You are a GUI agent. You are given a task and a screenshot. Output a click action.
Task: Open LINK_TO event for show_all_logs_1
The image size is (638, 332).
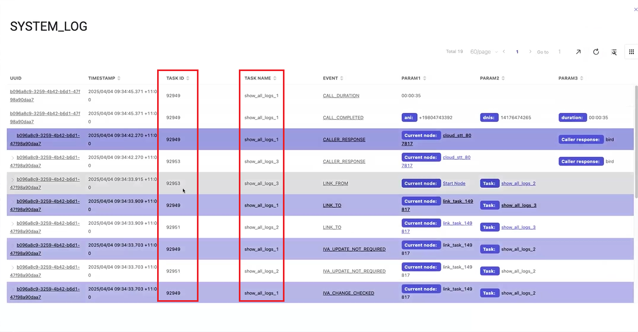pyautogui.click(x=332, y=205)
